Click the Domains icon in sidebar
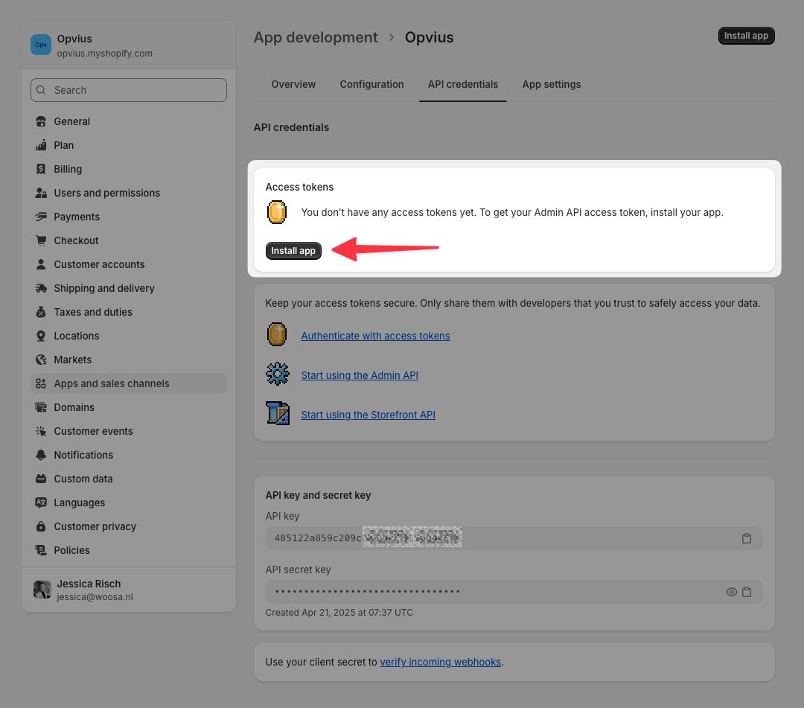The image size is (804, 708). (41, 407)
